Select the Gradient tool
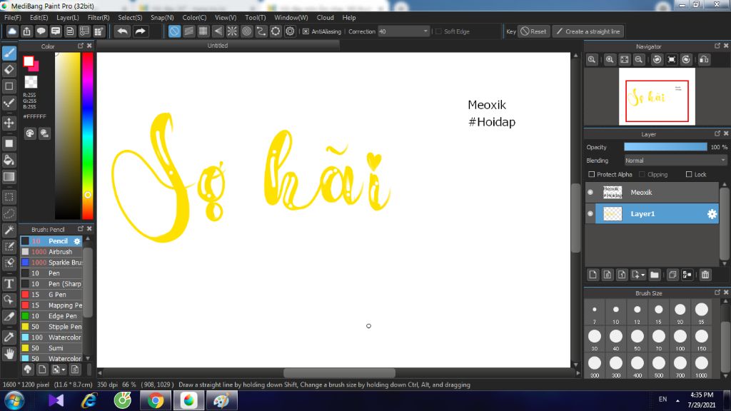 coord(9,177)
